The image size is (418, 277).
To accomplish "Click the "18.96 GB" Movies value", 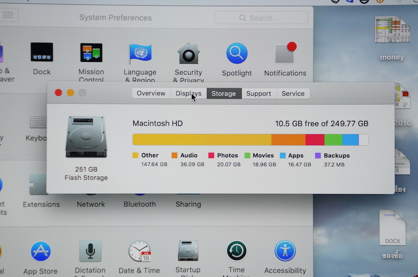I will tap(264, 165).
